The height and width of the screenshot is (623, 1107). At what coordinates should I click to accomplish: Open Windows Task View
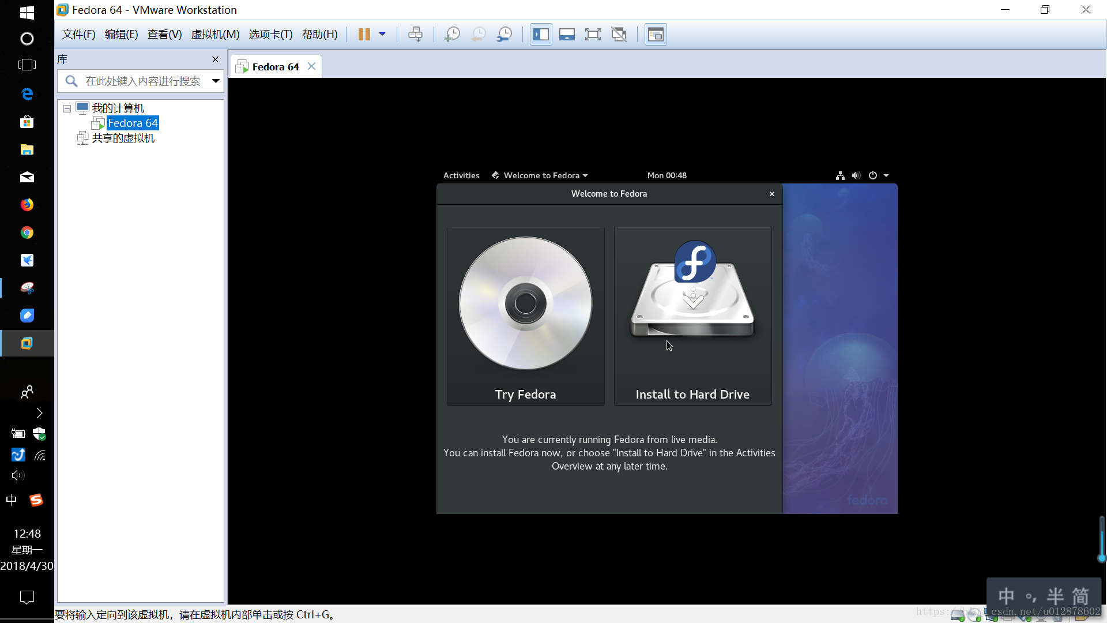[x=27, y=65]
